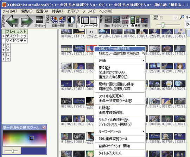Screen dimensions: 190x157
Task: Select the thumbnail labeled 029631.
Action: point(180,66)
